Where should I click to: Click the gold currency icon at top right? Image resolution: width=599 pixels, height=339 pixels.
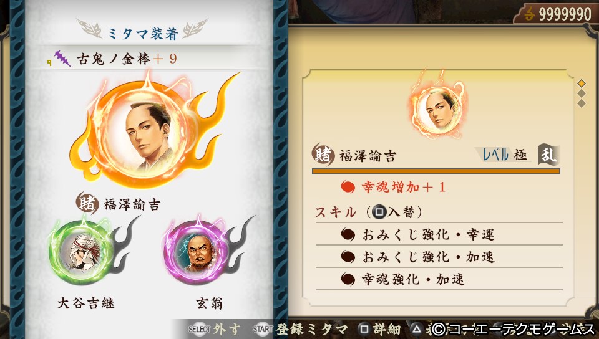[x=529, y=14]
